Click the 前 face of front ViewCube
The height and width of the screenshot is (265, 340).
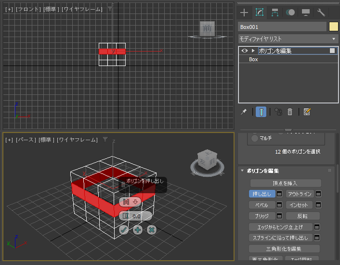tap(207, 28)
